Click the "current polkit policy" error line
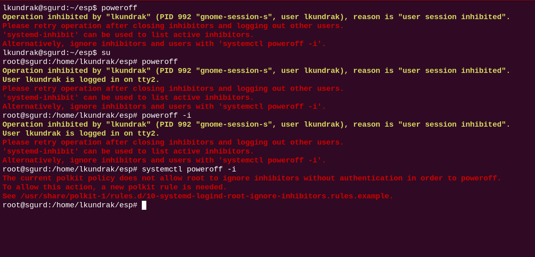535x257 pixels. click(251, 178)
